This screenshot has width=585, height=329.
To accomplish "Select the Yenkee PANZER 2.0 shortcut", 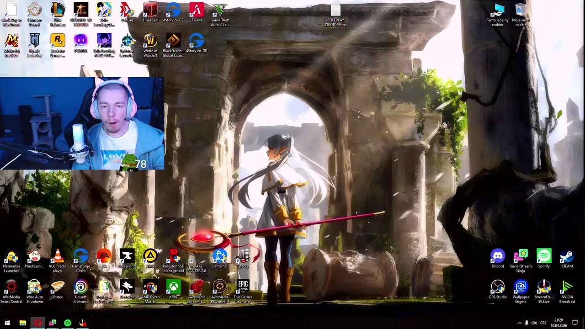I will (x=197, y=261).
